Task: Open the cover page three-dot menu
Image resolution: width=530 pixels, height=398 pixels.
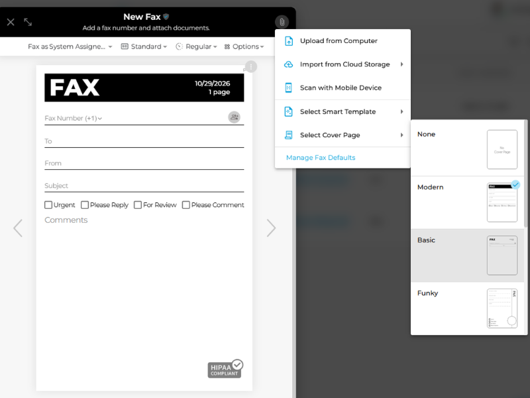Action: pyautogui.click(x=251, y=67)
